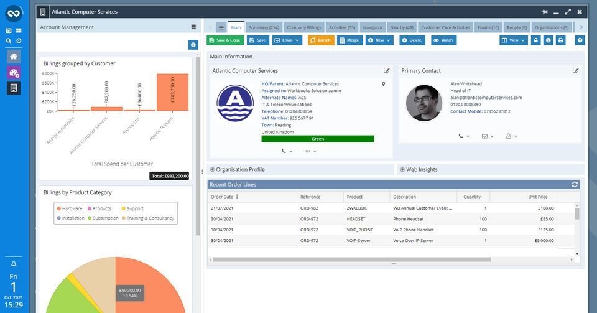Screen dimensions: 597x313
Task: Click the orange Enrich button
Action: [321, 40]
